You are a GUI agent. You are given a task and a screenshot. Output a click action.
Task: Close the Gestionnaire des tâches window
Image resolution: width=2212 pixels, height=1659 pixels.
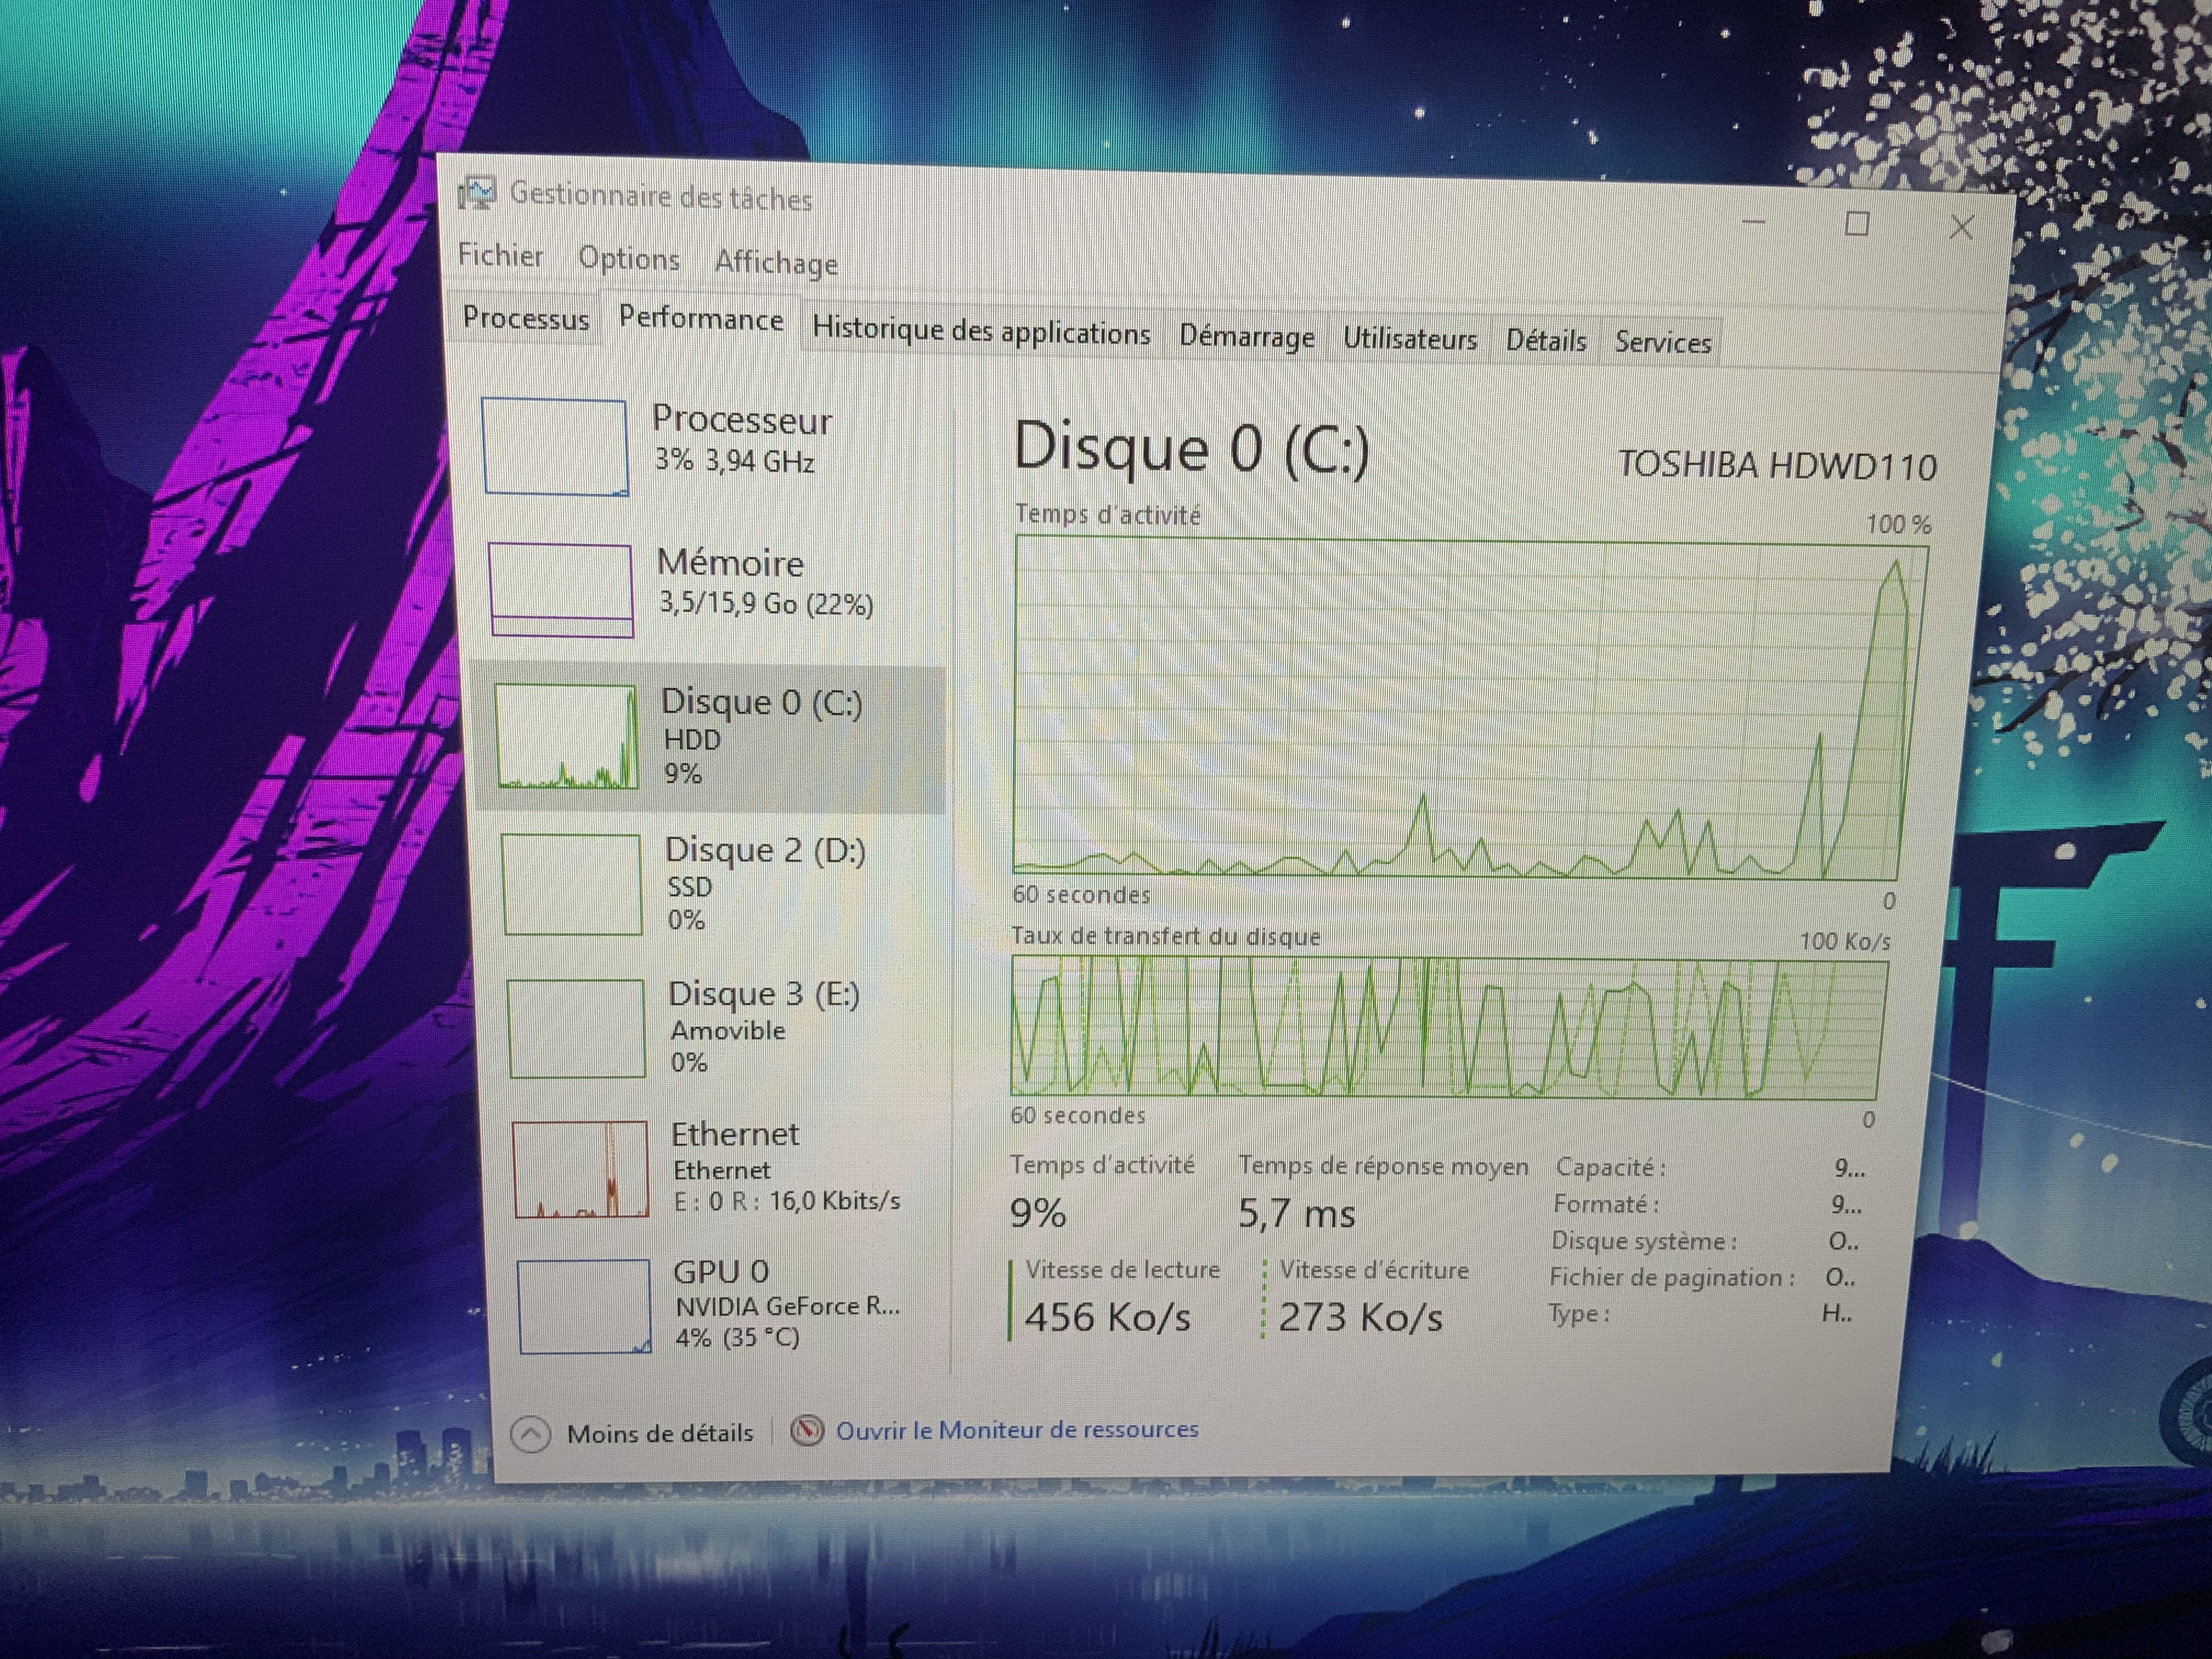1961,228
